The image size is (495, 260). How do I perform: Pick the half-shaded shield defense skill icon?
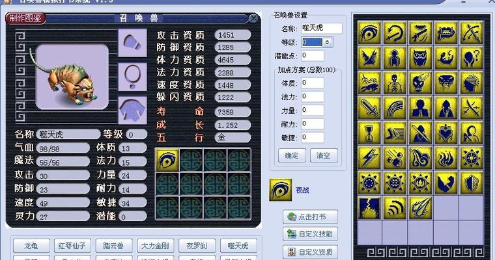[472, 183]
